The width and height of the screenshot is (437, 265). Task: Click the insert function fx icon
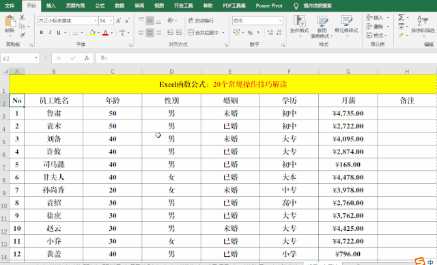(87, 58)
